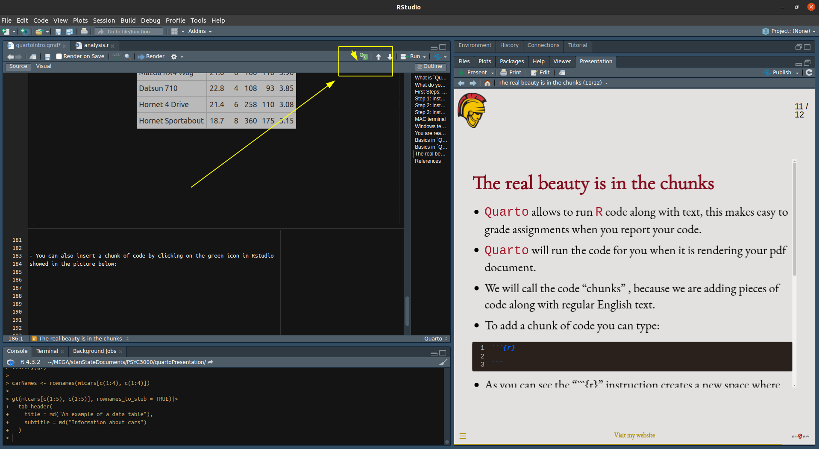Toggle the Outline panel button
819x449 pixels.
coord(430,66)
